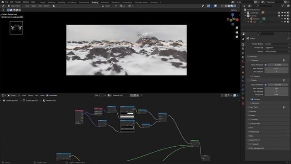Adjust the Render Time Limit field
Viewport: 291px width, 164px height.
276,95
